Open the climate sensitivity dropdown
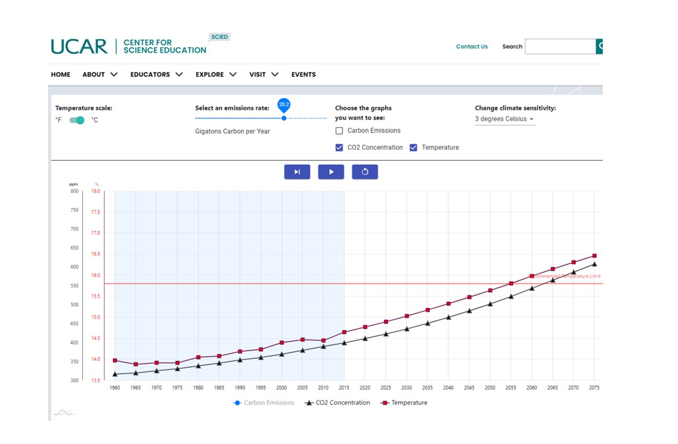The height and width of the screenshot is (444, 678). tap(505, 119)
